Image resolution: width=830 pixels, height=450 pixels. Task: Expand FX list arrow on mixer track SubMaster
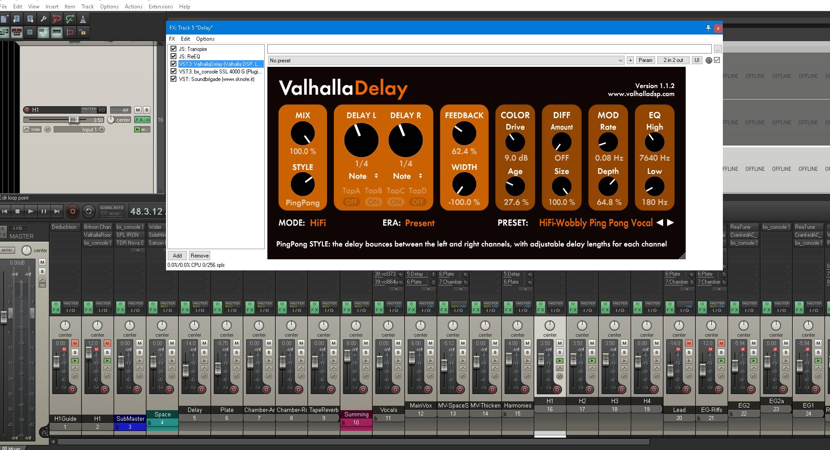pyautogui.click(x=138, y=250)
